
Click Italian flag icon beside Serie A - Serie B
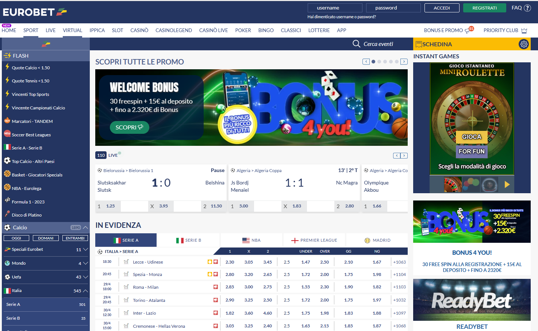coord(7,147)
